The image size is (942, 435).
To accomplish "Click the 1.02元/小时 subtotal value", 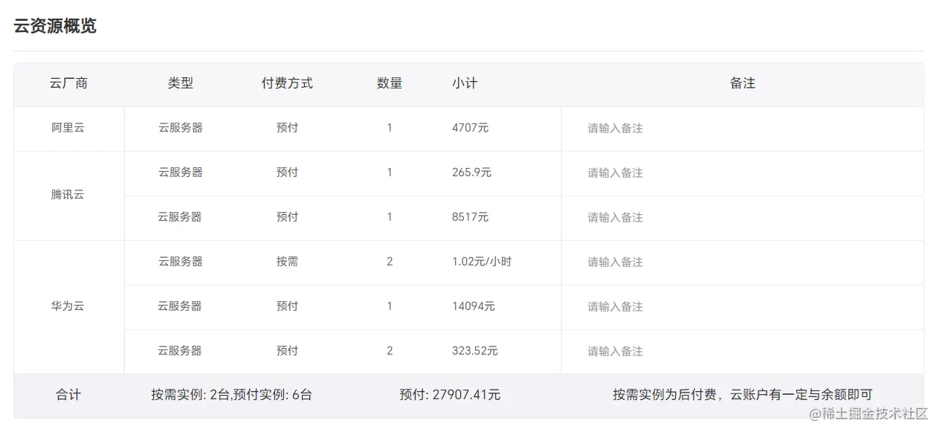I will [x=482, y=262].
